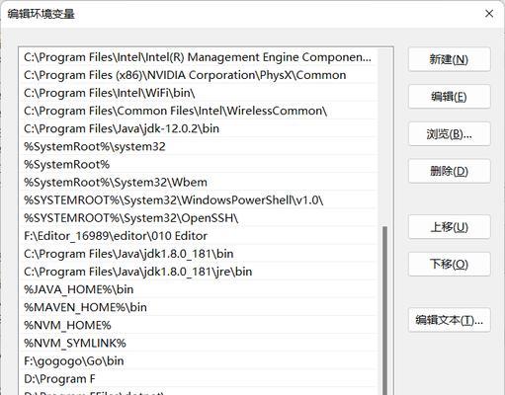Select the Java\jdk1.8.0_181\bin entry
505x395 pixels.
pos(198,254)
